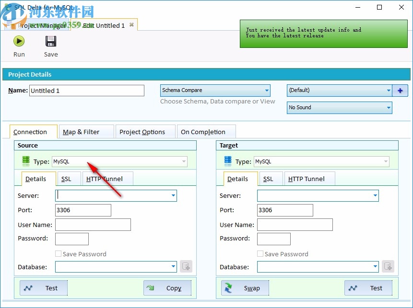Click the Name field containing Untitled 1
Screen dimensions: 413x308
[x=86, y=91]
